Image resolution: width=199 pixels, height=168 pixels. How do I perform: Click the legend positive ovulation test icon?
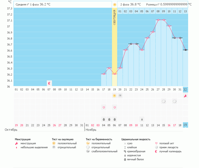point(54,143)
